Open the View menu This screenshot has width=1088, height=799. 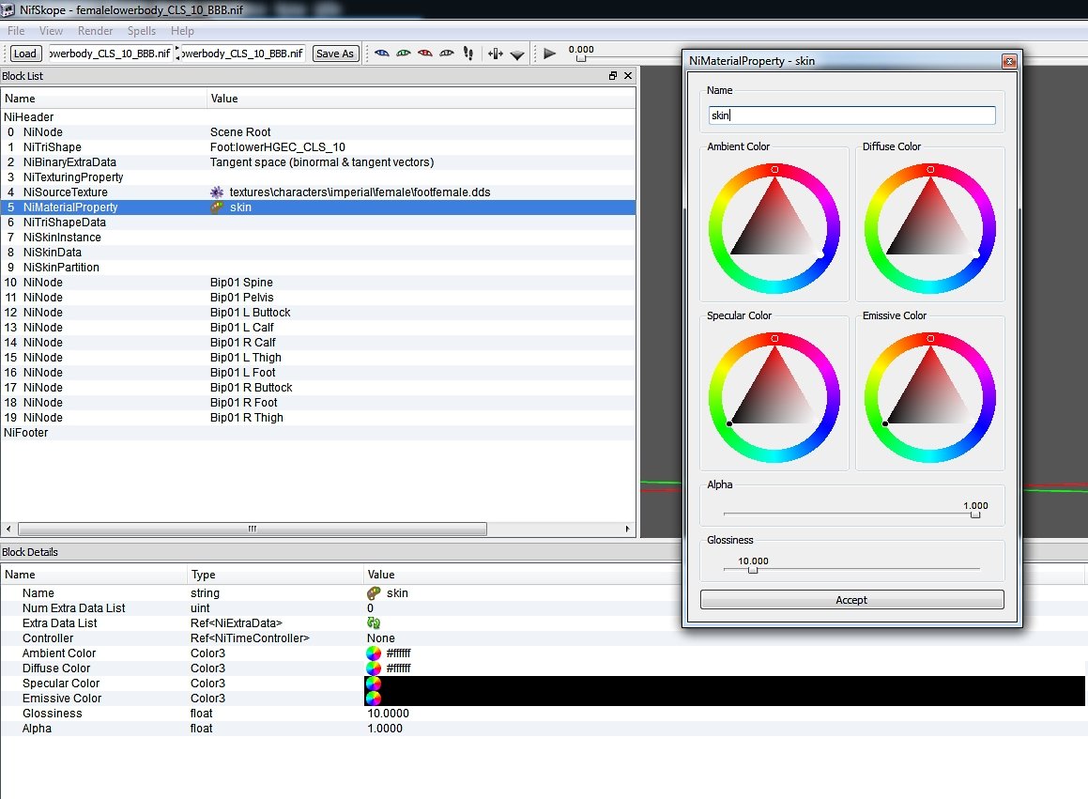51,31
